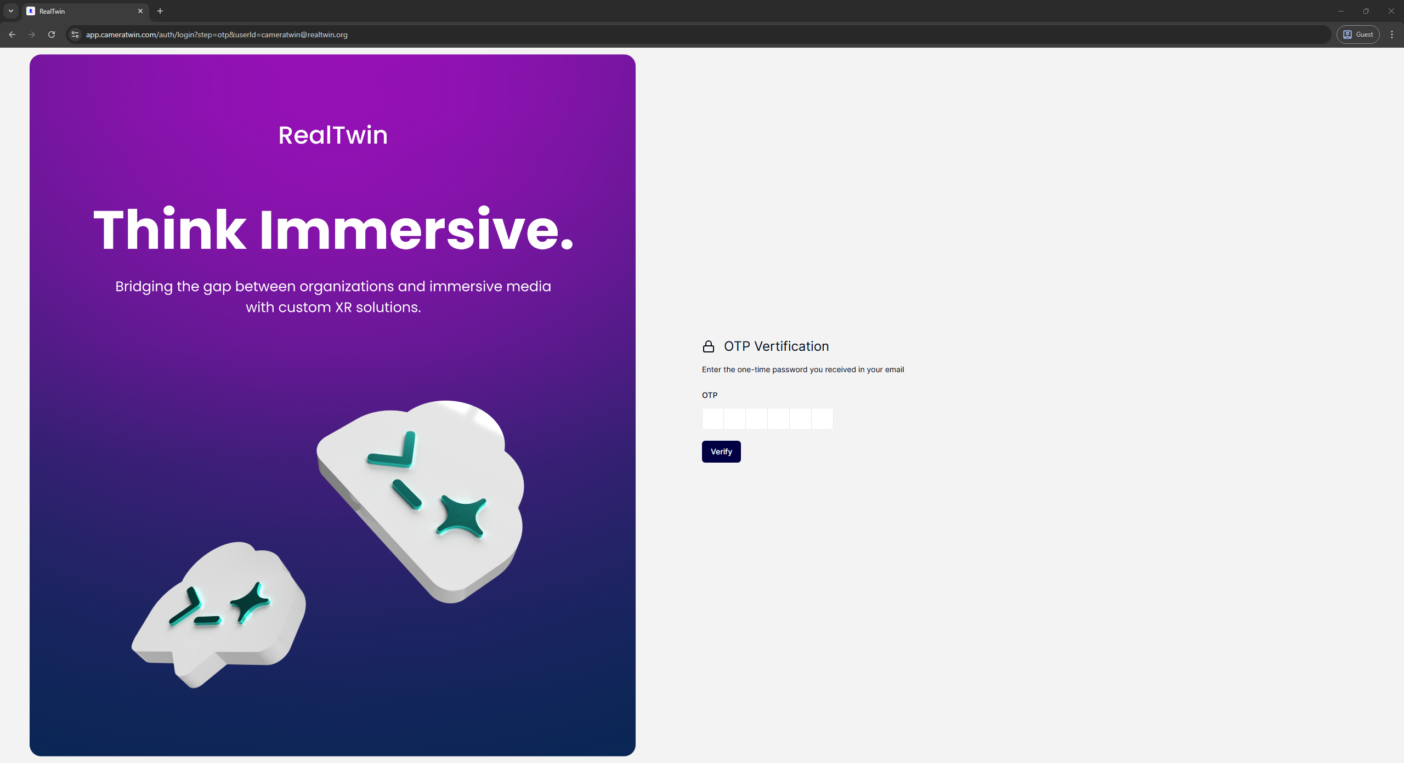Focus the first OTP digit box
1404x763 pixels.
(713, 419)
